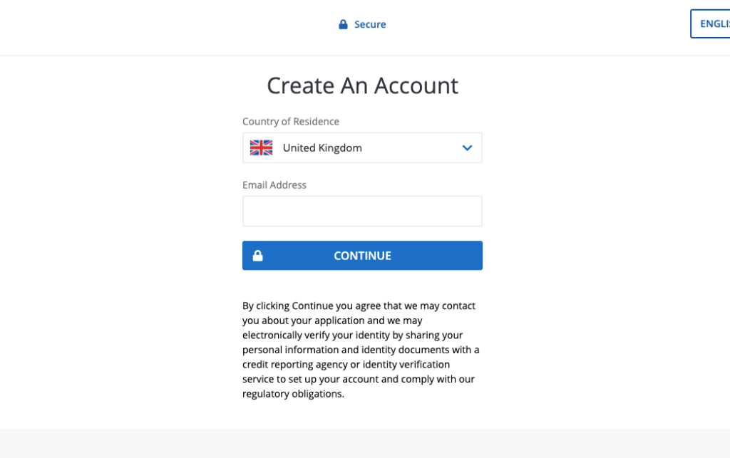
Task: Click the Email Address label
Action: click(274, 184)
